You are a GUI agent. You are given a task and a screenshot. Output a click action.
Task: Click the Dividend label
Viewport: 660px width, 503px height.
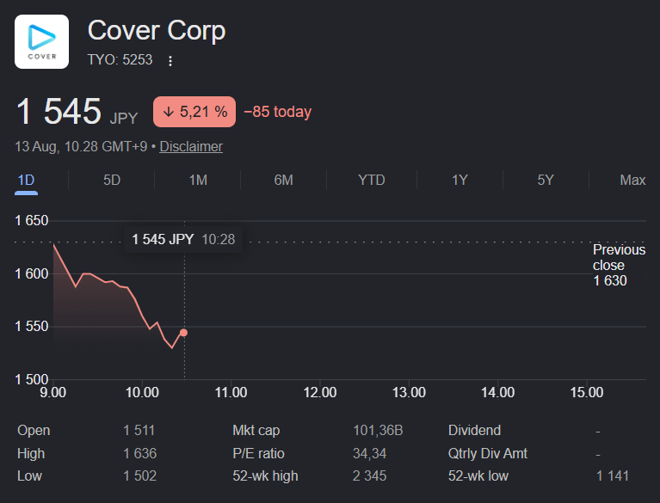tap(474, 430)
